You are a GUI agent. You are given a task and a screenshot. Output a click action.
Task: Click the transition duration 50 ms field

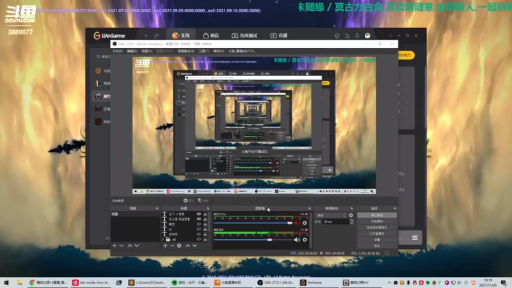(x=335, y=221)
